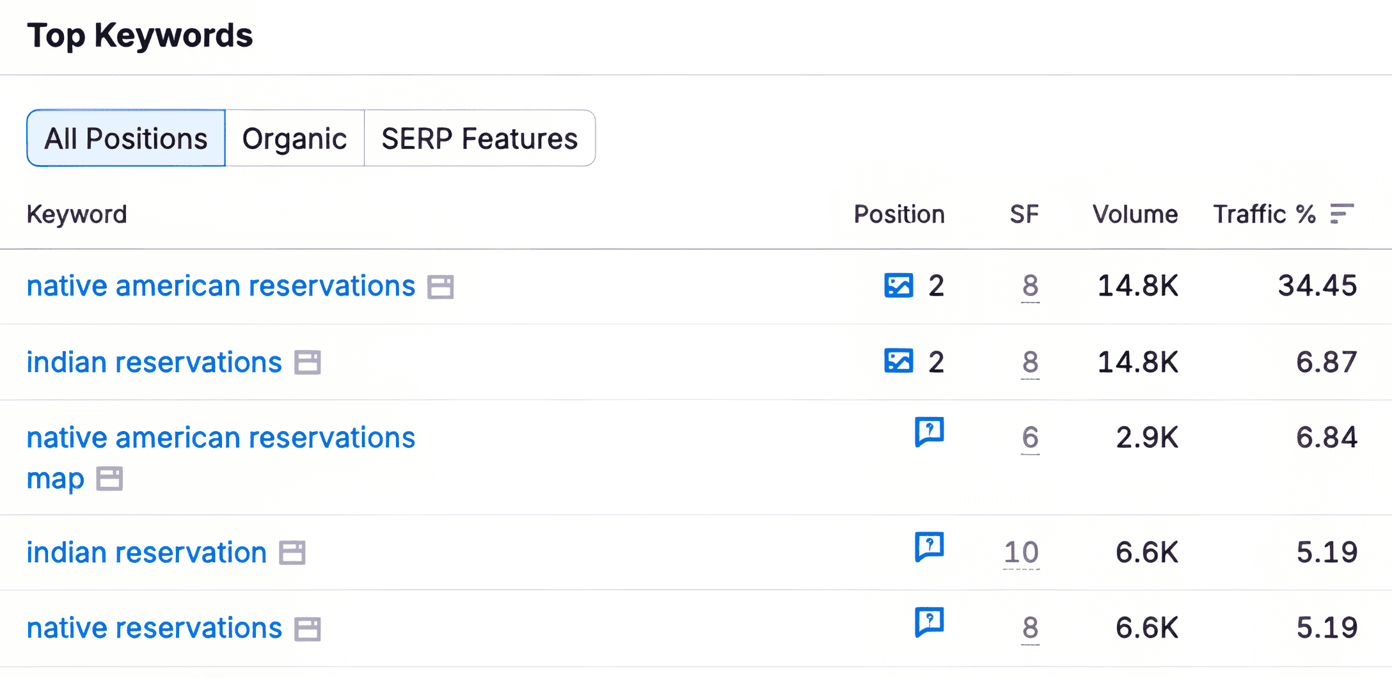Click the icon beside the indian reservation keyword text
This screenshot has width=1392, height=678.
tap(292, 553)
